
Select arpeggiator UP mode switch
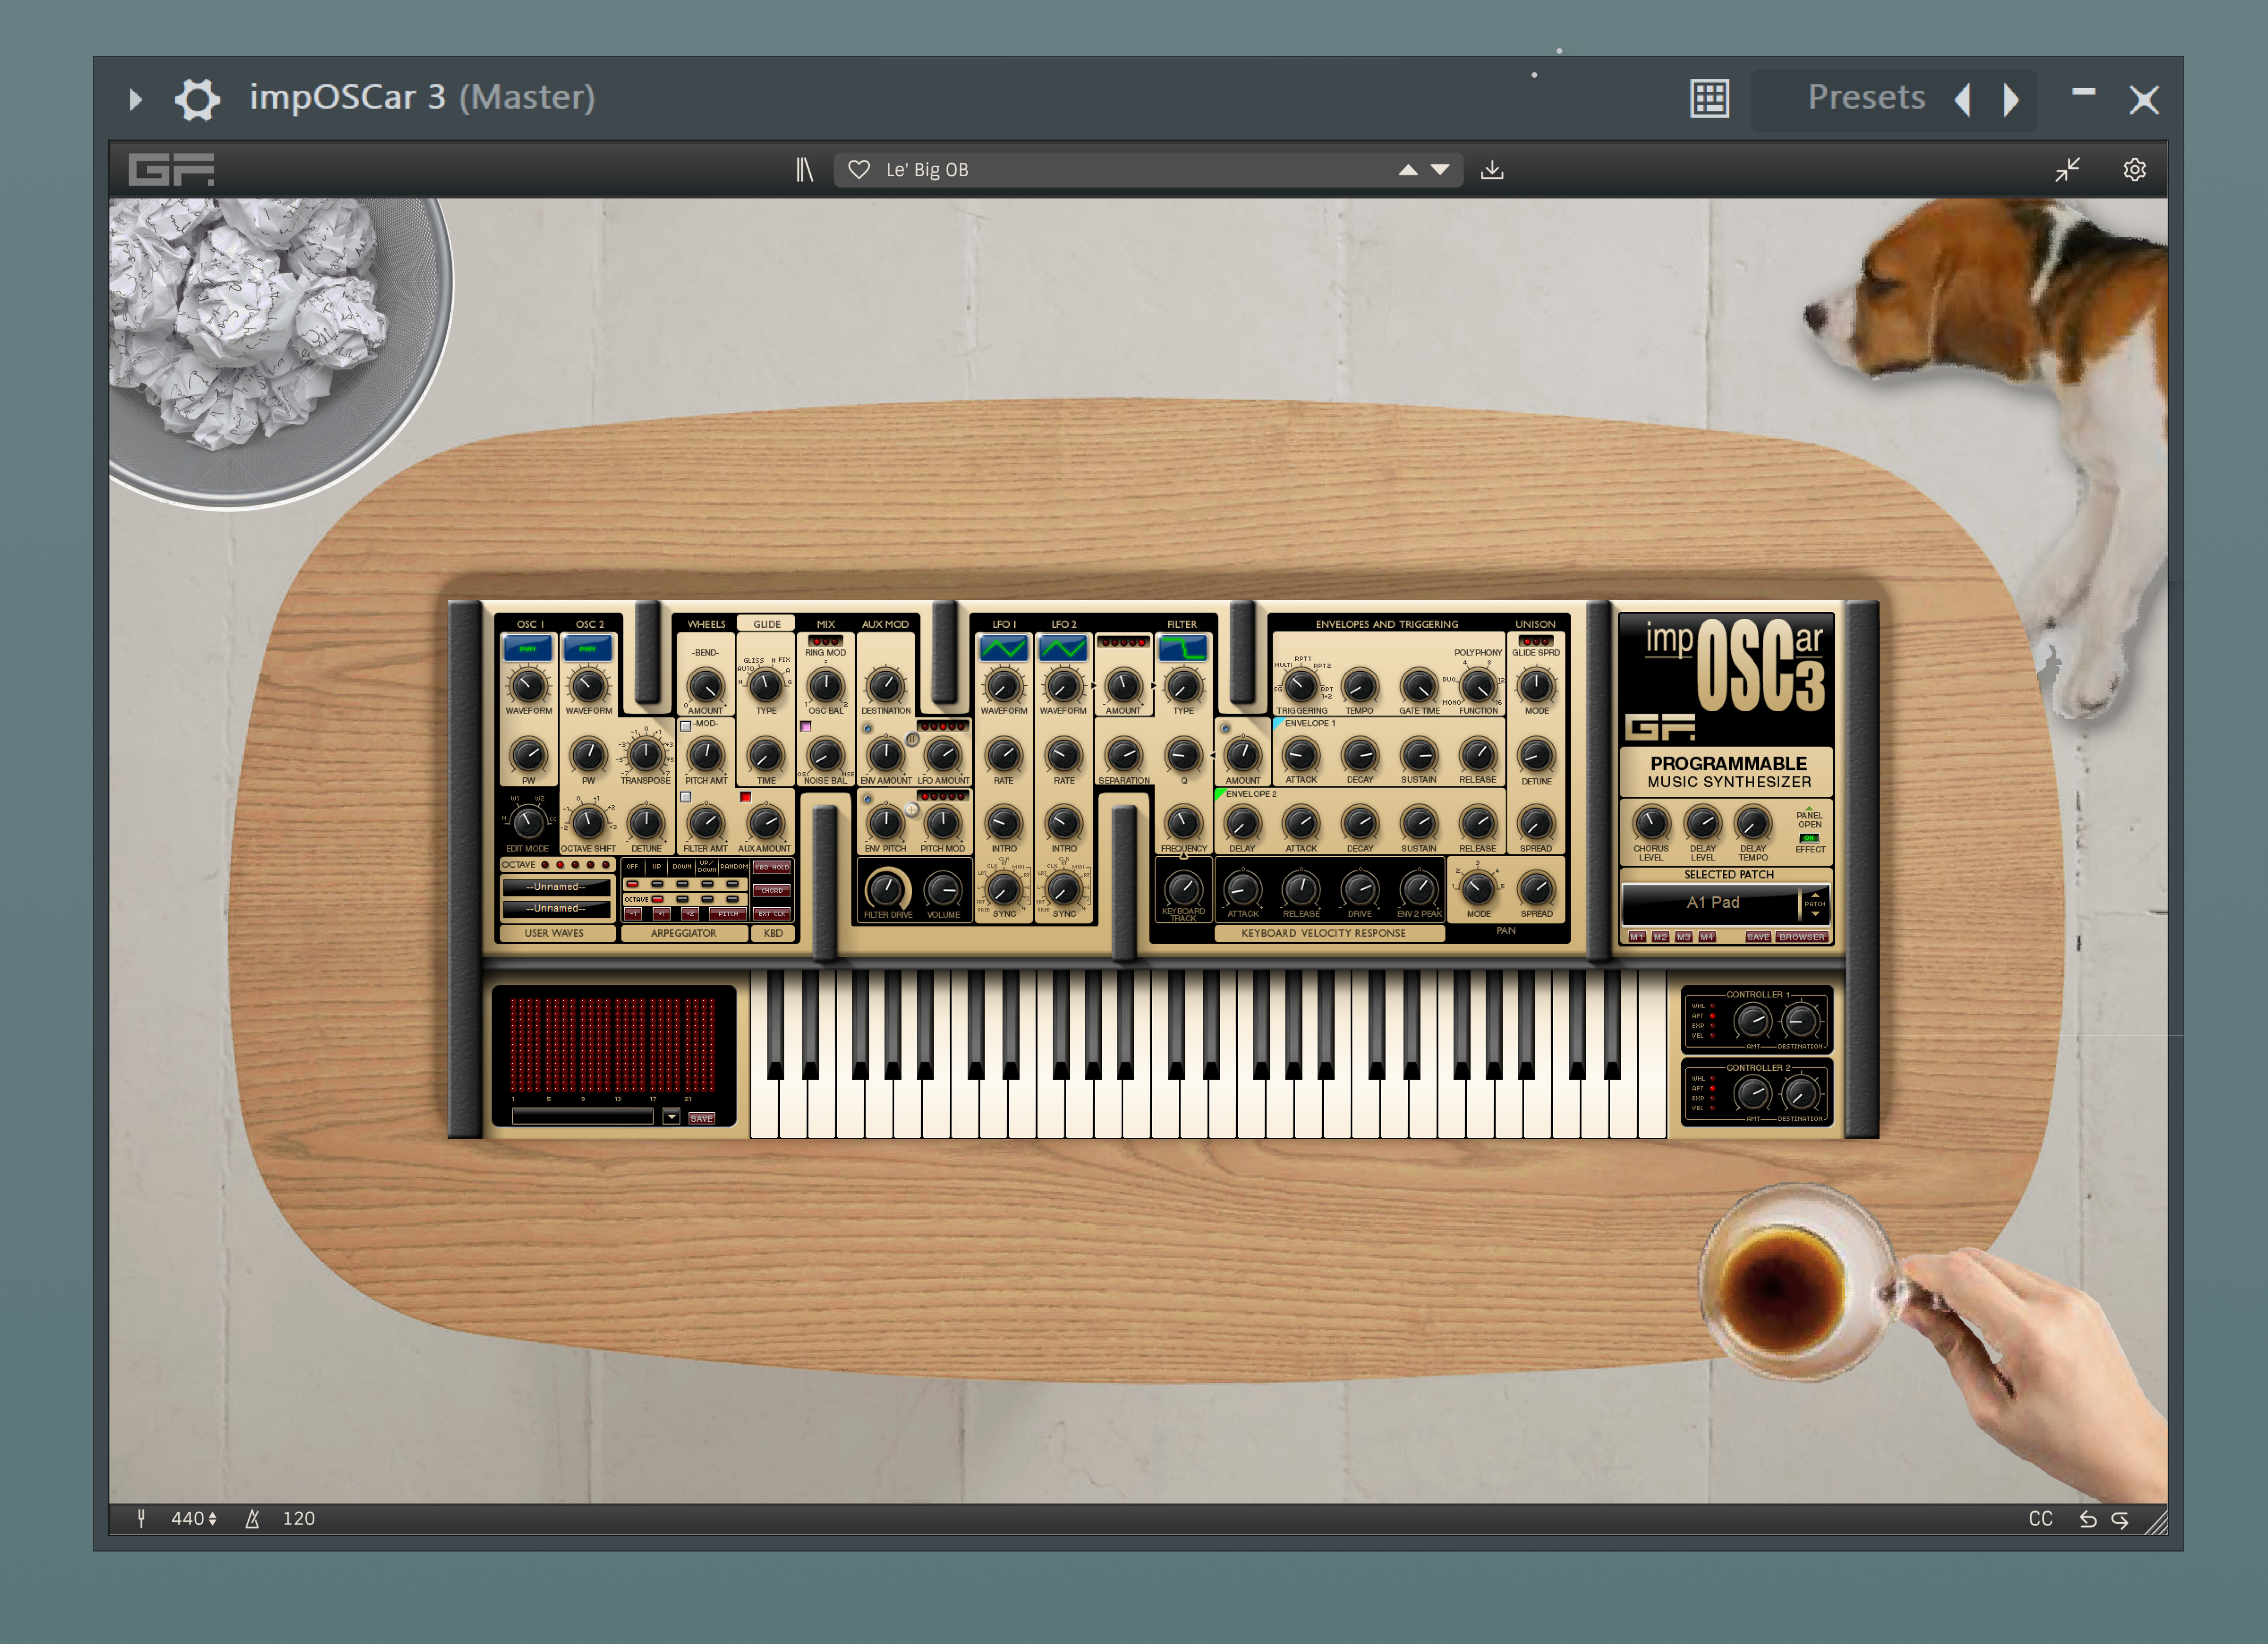click(657, 884)
